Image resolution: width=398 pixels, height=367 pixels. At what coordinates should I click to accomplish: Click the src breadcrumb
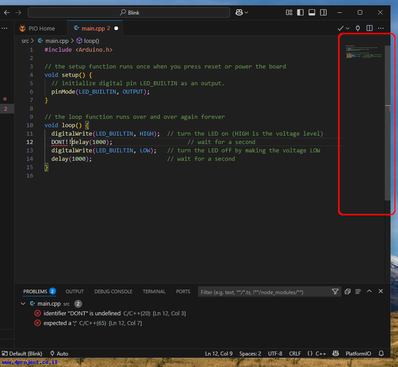click(x=25, y=41)
